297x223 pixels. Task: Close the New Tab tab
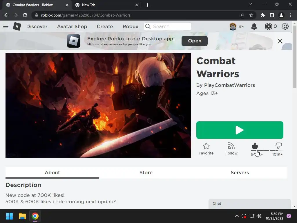point(137,5)
